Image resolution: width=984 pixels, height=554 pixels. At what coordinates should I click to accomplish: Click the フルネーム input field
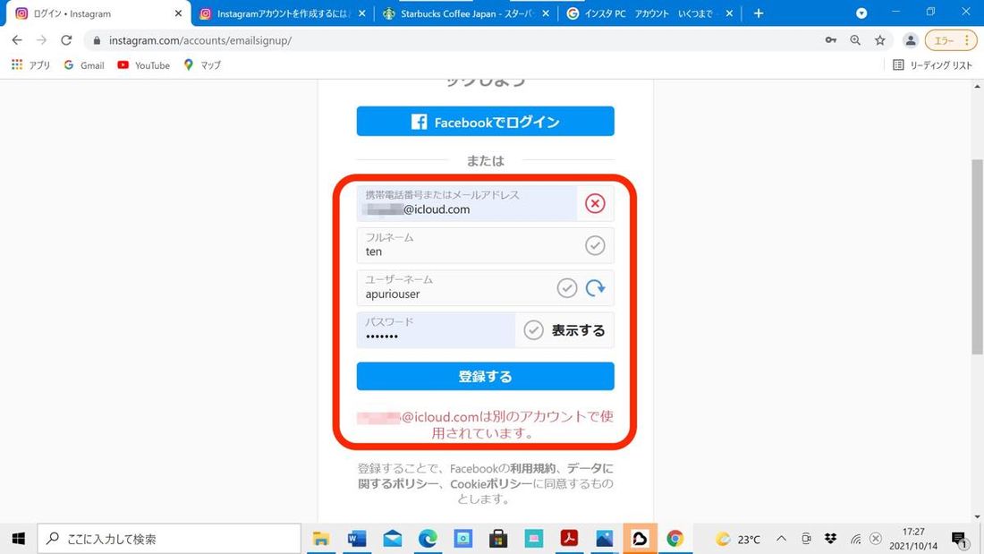pos(485,245)
